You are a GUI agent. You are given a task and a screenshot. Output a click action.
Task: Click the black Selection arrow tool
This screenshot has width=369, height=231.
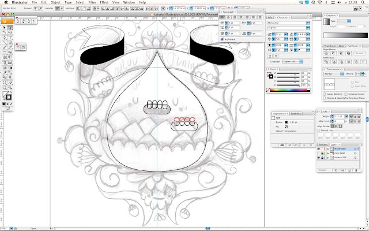5,27
